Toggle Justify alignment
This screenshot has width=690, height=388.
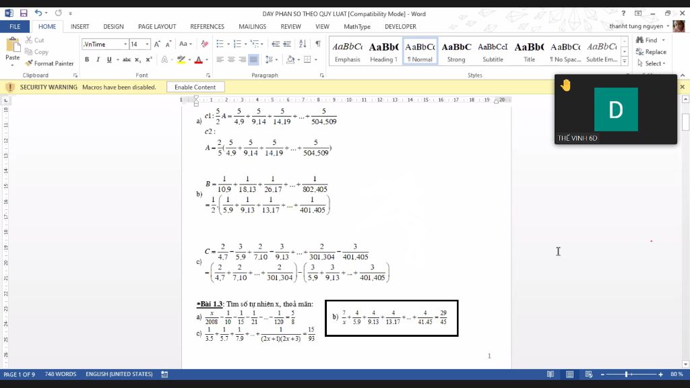(253, 59)
